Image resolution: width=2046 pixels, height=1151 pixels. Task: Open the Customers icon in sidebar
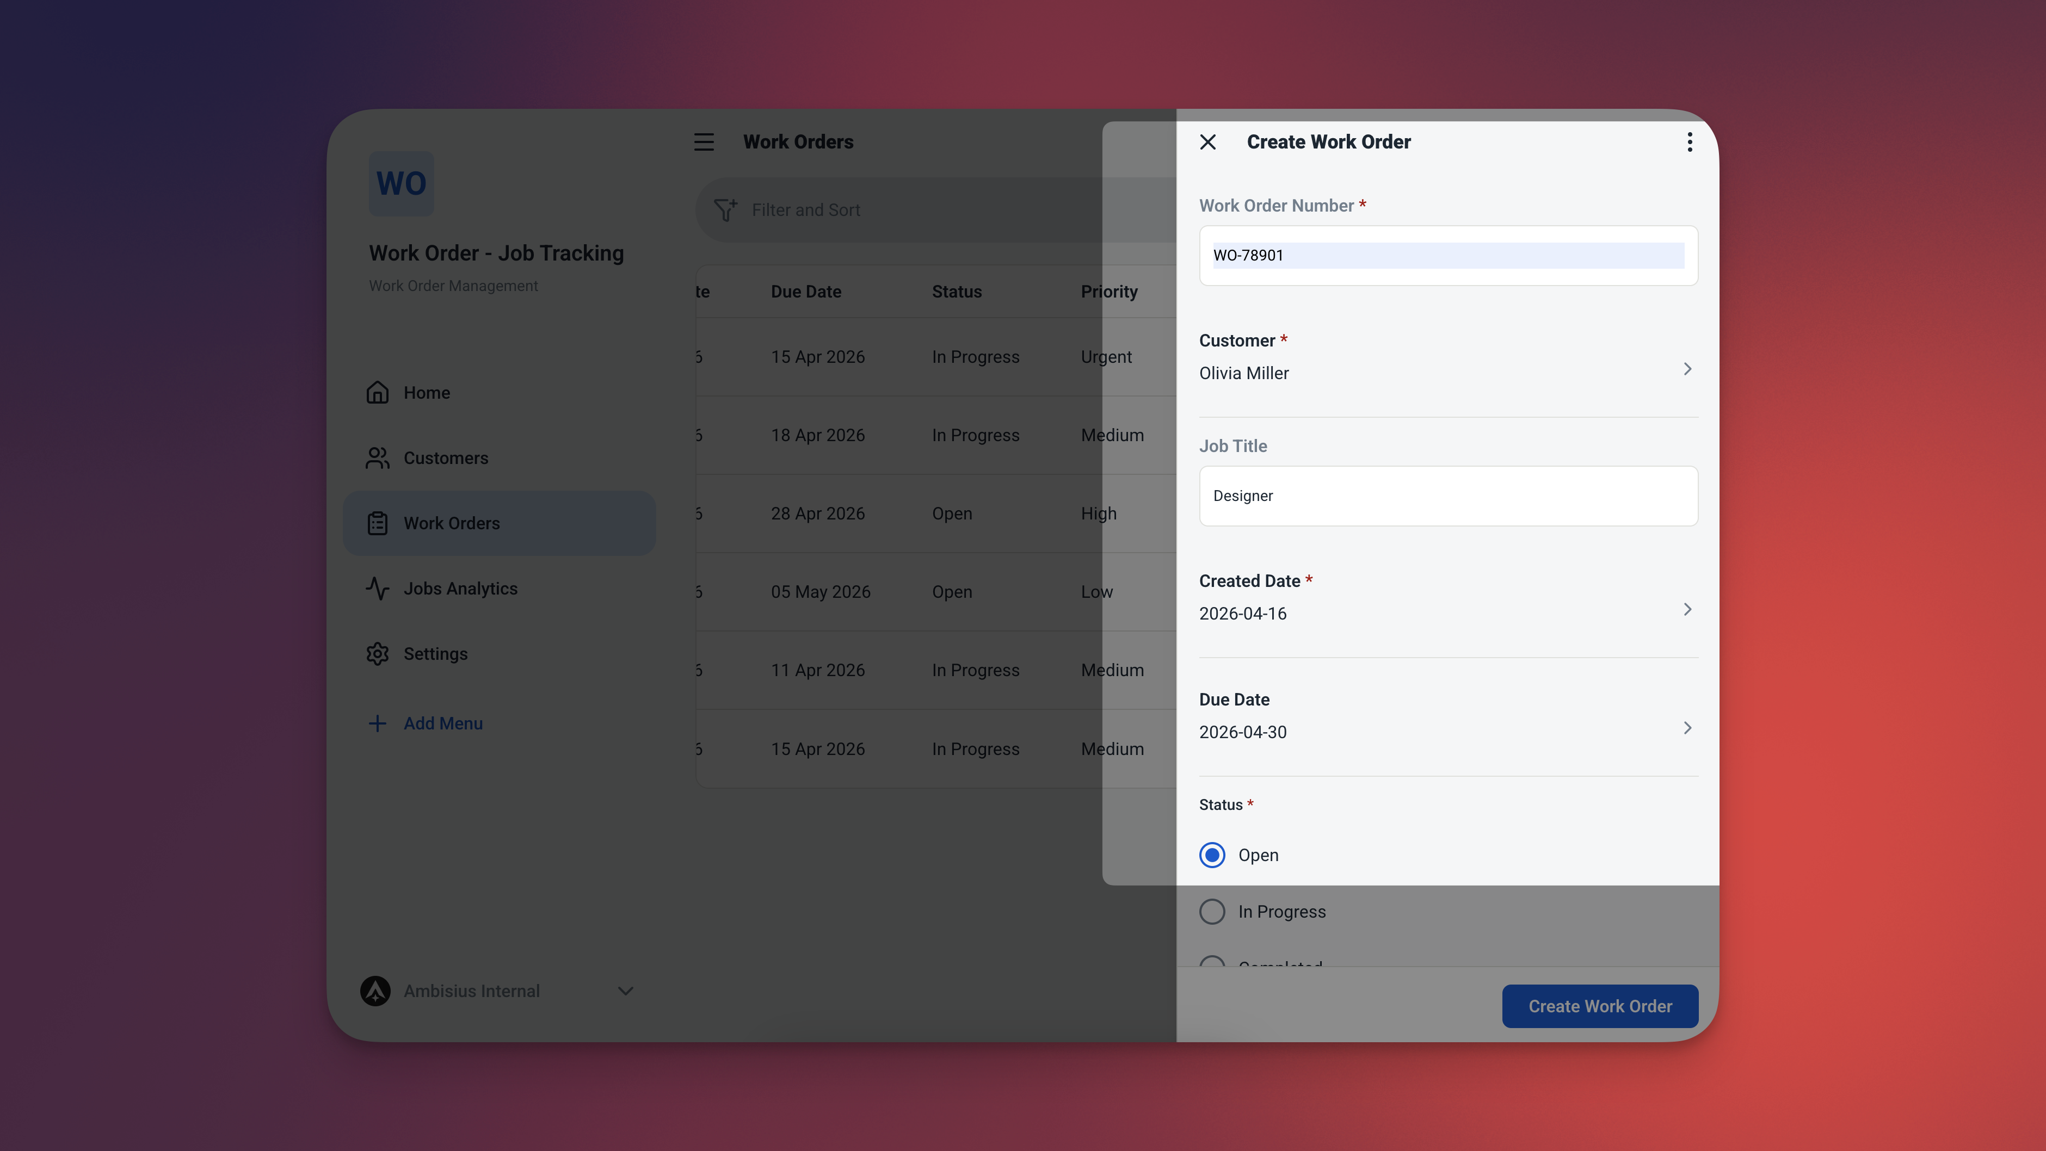tap(377, 458)
